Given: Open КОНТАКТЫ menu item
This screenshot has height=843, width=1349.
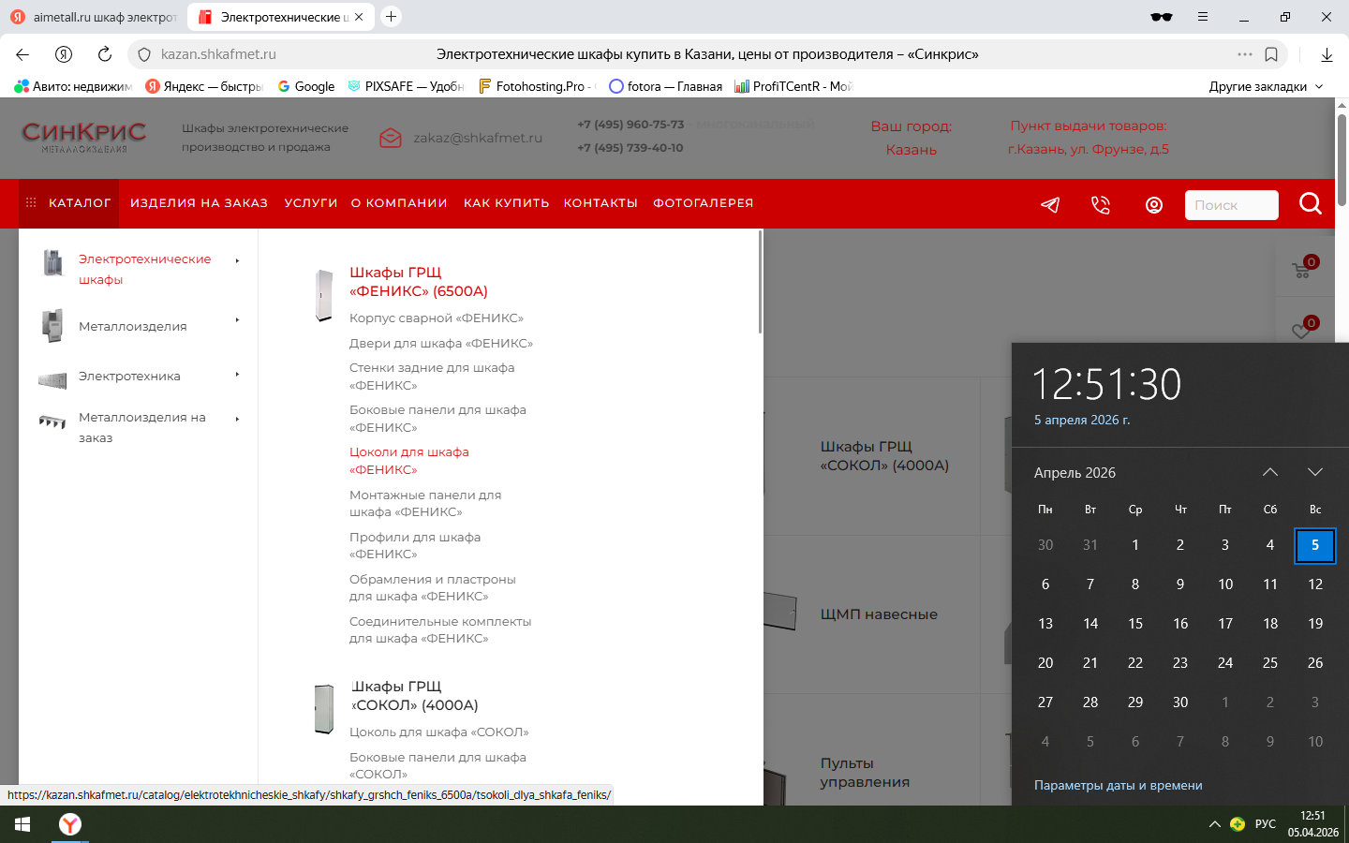Looking at the screenshot, I should click(x=600, y=203).
